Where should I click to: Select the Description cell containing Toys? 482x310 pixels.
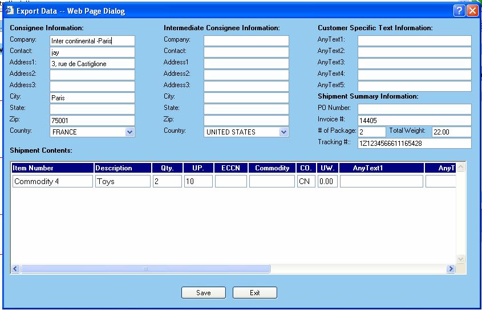pos(123,181)
